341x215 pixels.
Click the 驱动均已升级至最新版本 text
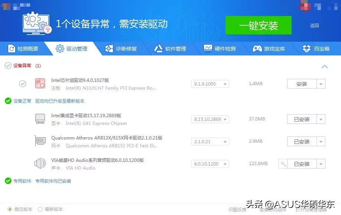coord(59,101)
